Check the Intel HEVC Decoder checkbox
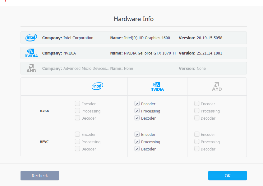The height and width of the screenshot is (186, 263). click(x=77, y=149)
